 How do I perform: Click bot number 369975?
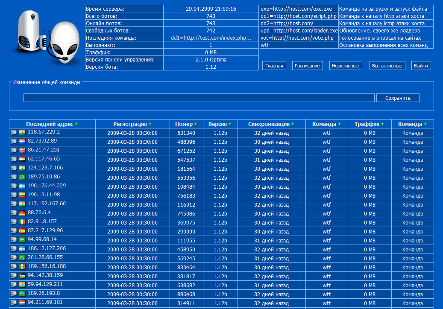click(x=186, y=223)
